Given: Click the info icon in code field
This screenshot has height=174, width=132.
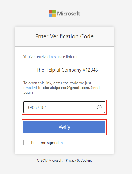Looking at the screenshot, I should [x=99, y=107].
